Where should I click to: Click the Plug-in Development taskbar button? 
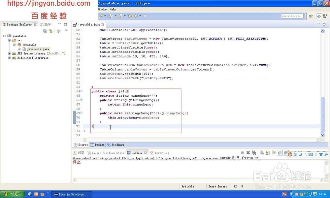(71, 194)
